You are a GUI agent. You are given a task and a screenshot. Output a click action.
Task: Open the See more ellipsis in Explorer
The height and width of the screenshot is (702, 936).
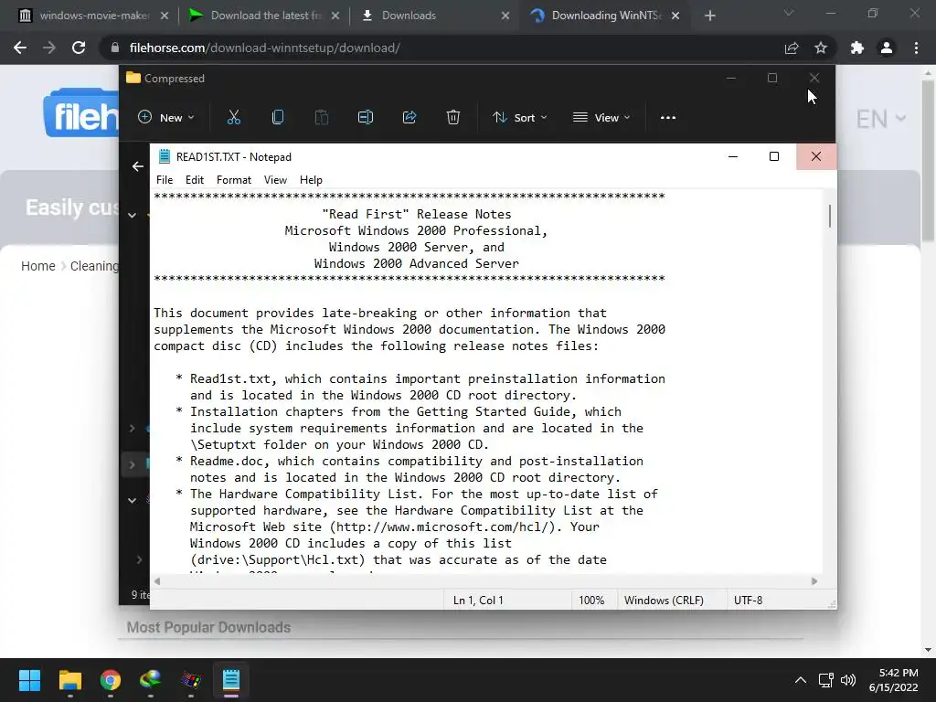click(668, 118)
